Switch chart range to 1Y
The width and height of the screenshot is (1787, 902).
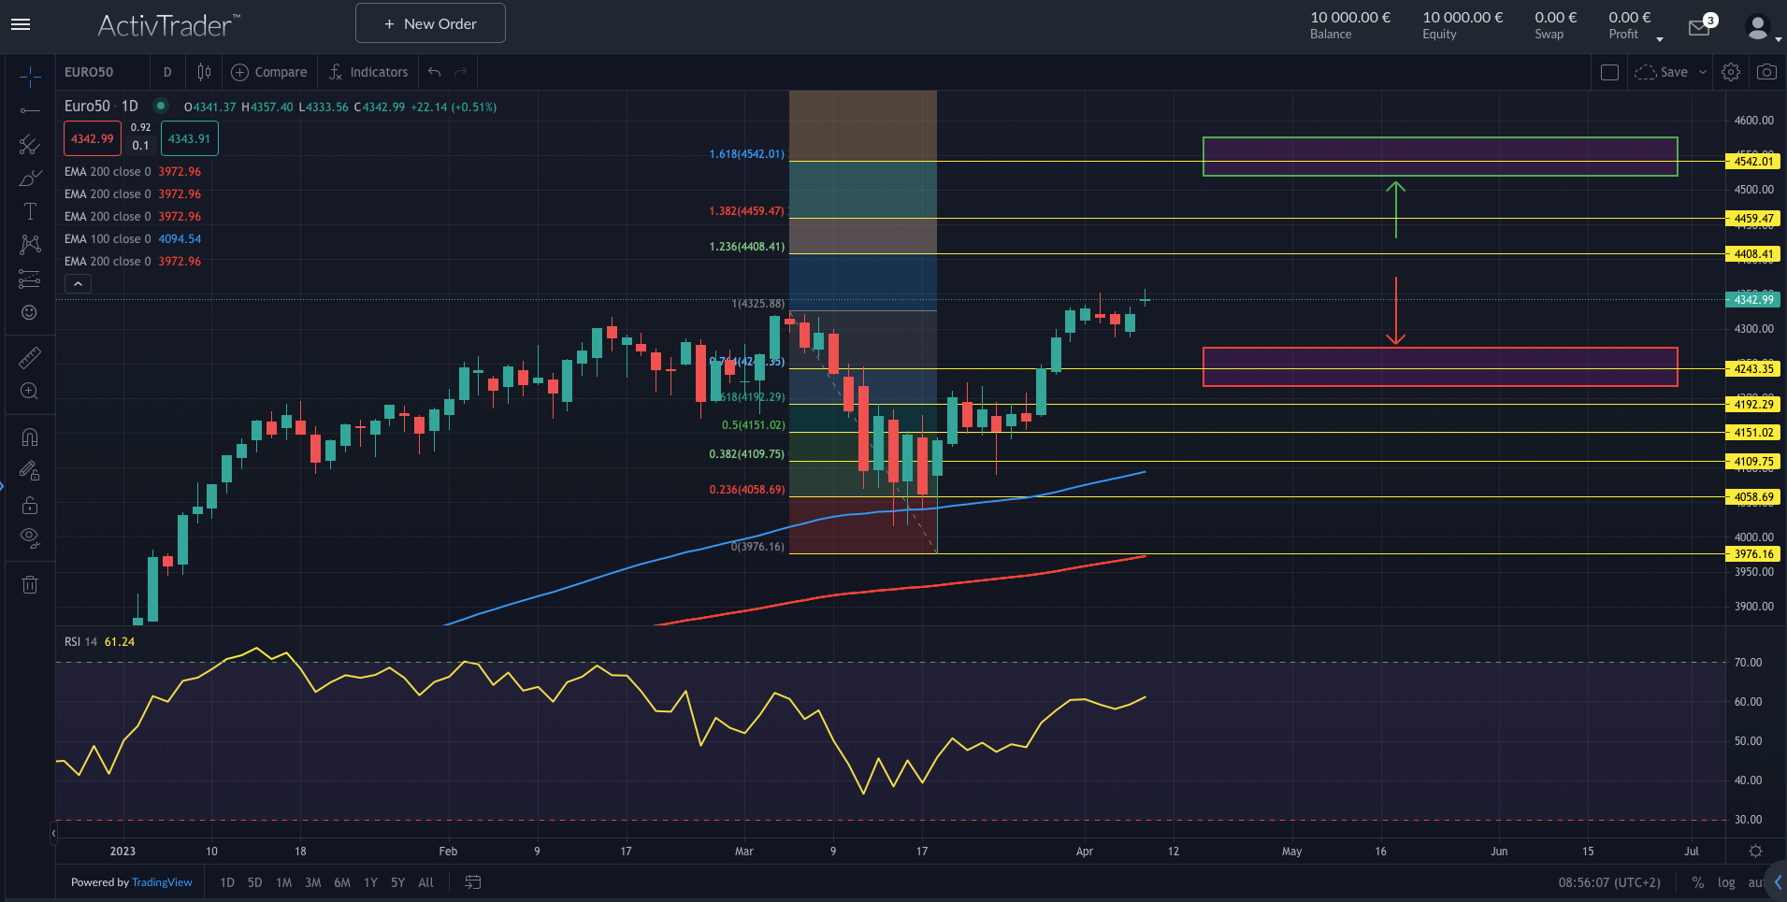pyautogui.click(x=370, y=882)
